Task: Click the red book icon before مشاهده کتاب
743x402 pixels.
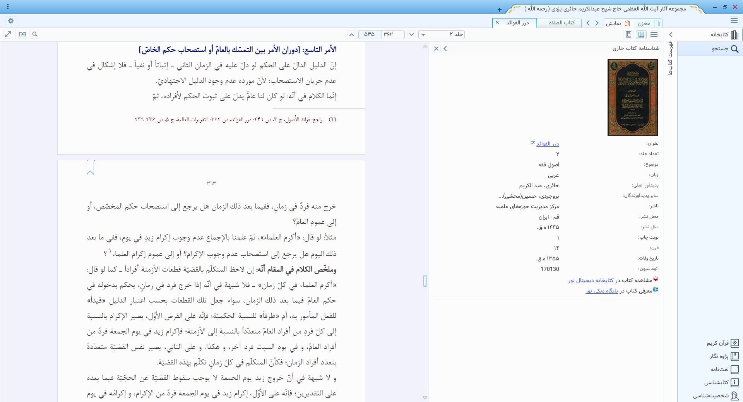Action: (656, 279)
